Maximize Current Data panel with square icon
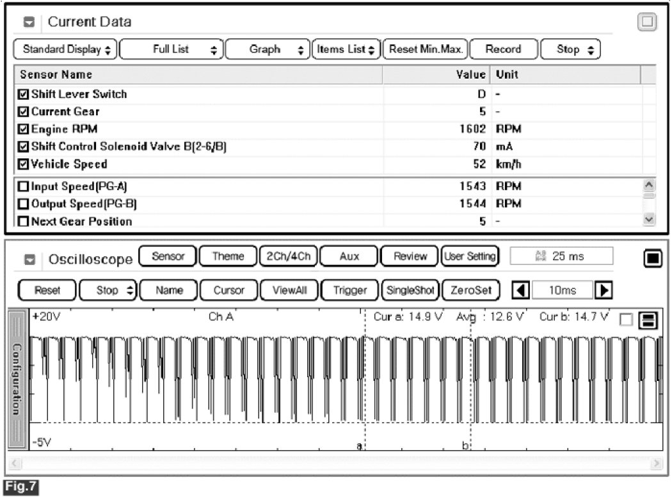This screenshot has height=500, width=672. coord(648,22)
